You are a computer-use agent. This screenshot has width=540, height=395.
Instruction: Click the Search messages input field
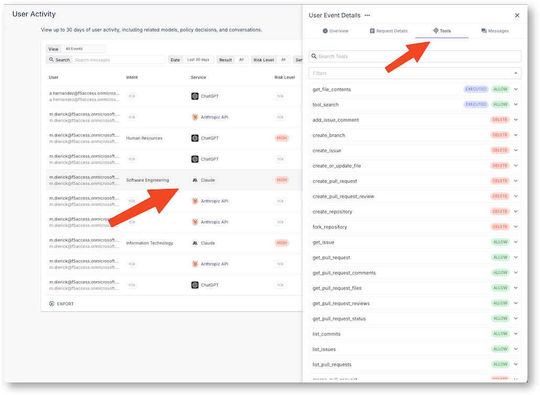pyautogui.click(x=119, y=60)
